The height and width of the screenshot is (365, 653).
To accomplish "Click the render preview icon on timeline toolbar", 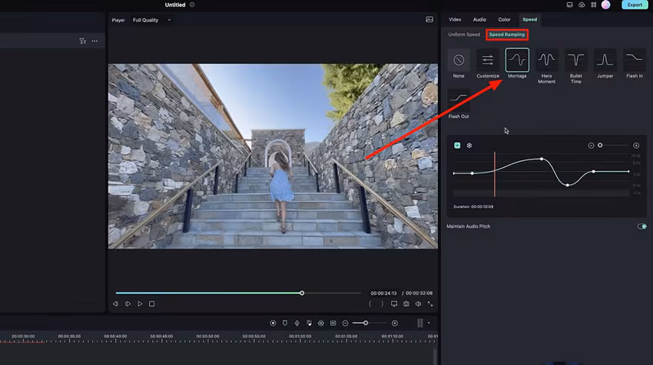I will coord(273,323).
